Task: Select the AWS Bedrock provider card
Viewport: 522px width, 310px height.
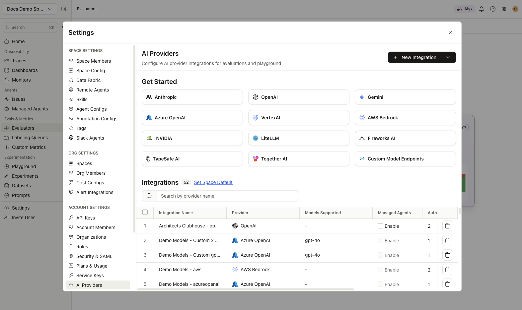Action: (405, 118)
